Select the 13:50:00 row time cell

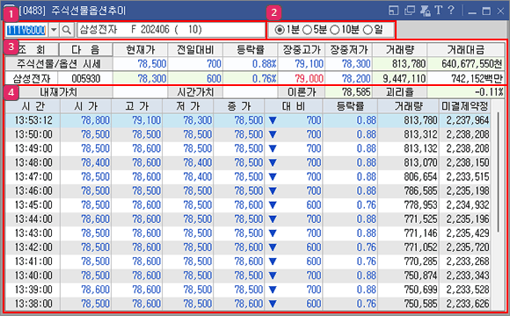point(33,134)
